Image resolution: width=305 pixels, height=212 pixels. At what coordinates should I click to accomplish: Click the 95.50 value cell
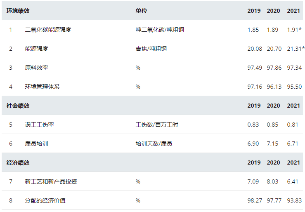(294, 87)
